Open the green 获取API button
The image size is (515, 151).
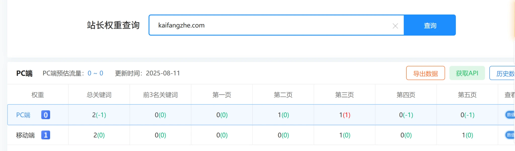[467, 73]
